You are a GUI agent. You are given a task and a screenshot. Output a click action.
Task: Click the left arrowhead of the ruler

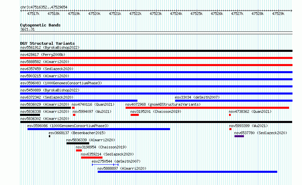(21, 11)
